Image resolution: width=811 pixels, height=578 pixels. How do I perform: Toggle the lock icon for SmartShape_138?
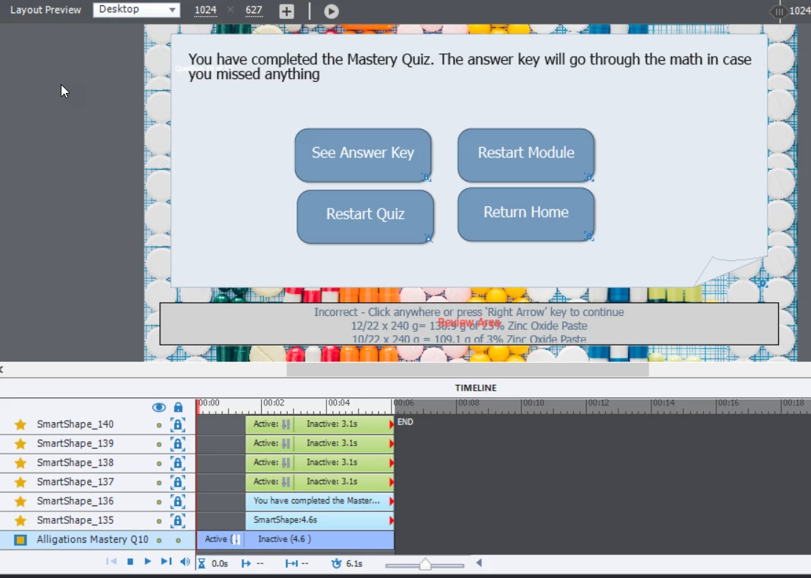177,462
